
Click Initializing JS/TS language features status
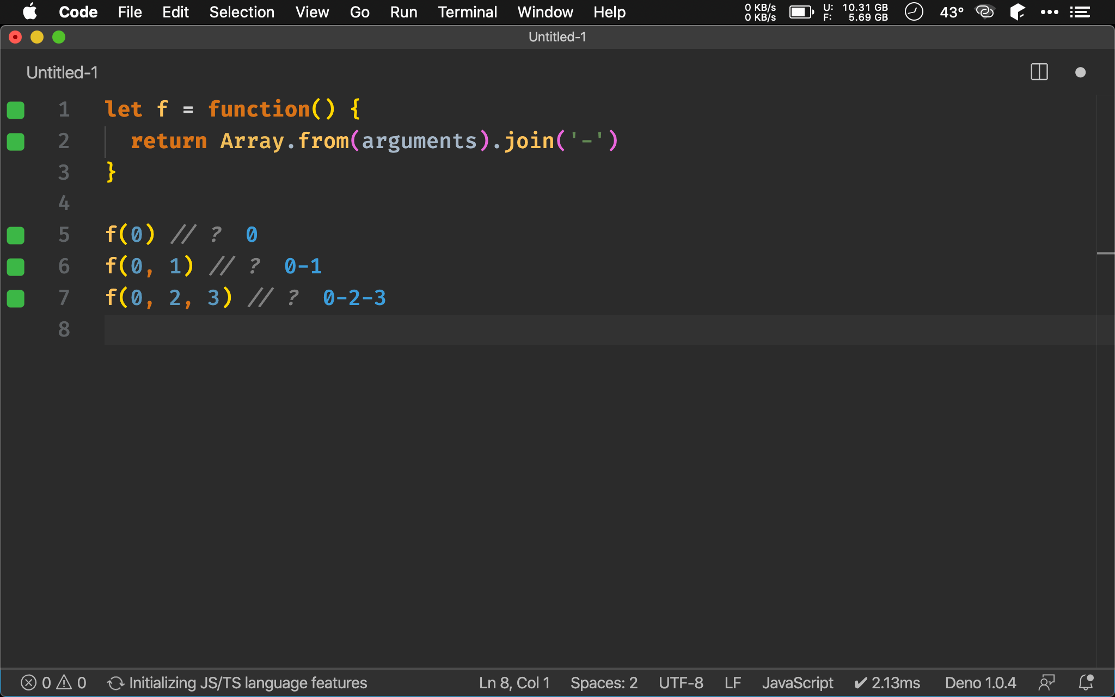pyautogui.click(x=237, y=683)
